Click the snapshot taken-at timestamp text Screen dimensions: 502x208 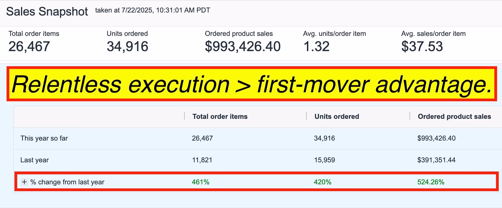(153, 10)
